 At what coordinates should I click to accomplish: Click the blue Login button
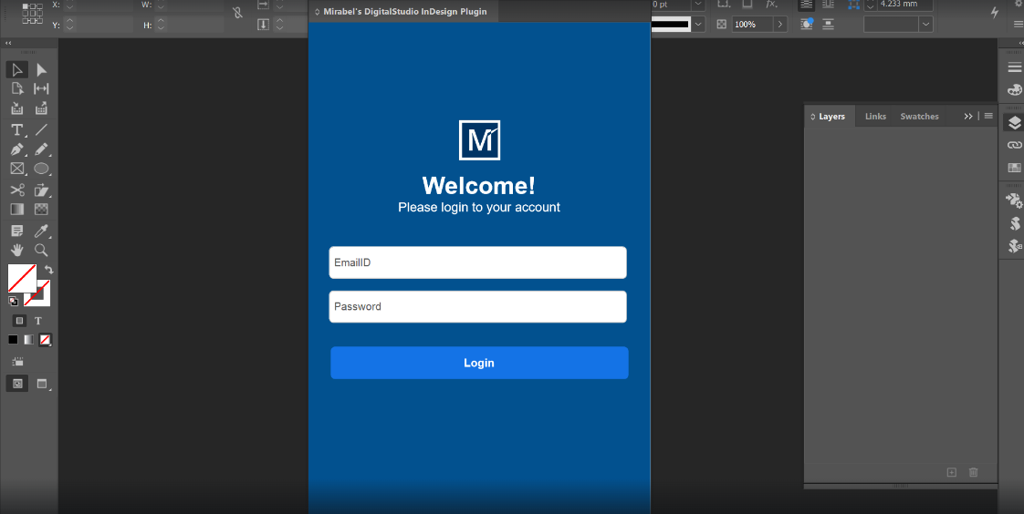coord(479,363)
